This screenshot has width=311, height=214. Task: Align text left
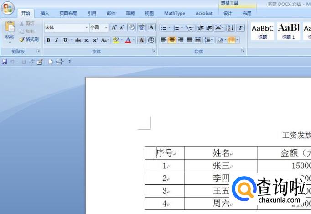164,40
